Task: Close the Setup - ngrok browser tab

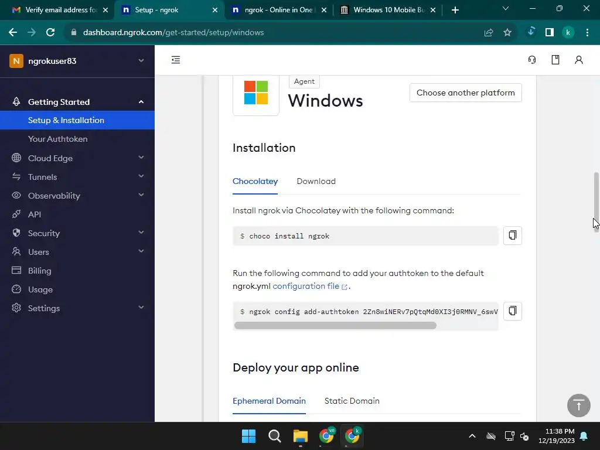Action: [215, 10]
